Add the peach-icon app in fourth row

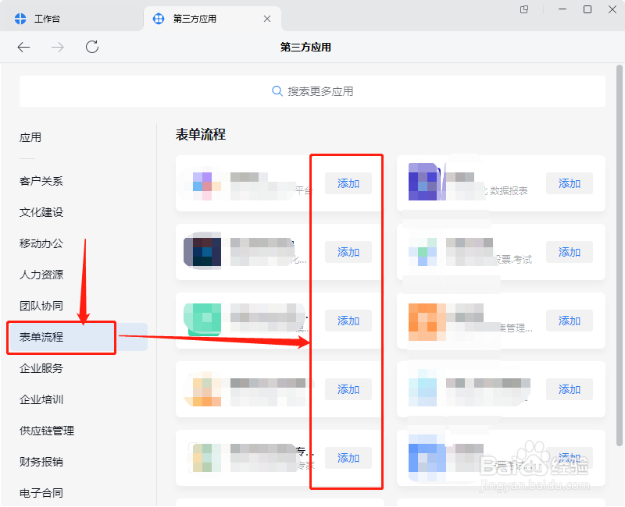pos(348,389)
